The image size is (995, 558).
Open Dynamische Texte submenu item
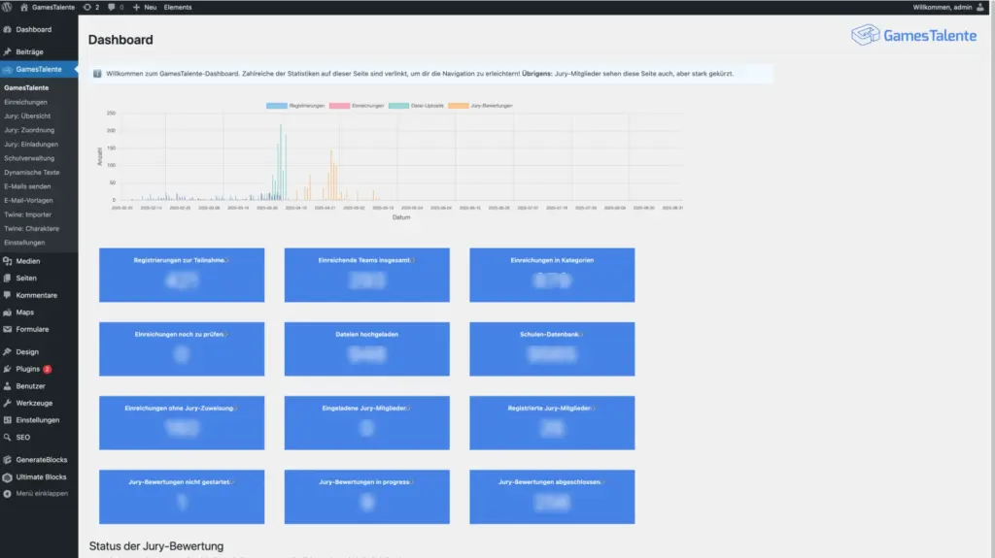coord(32,172)
